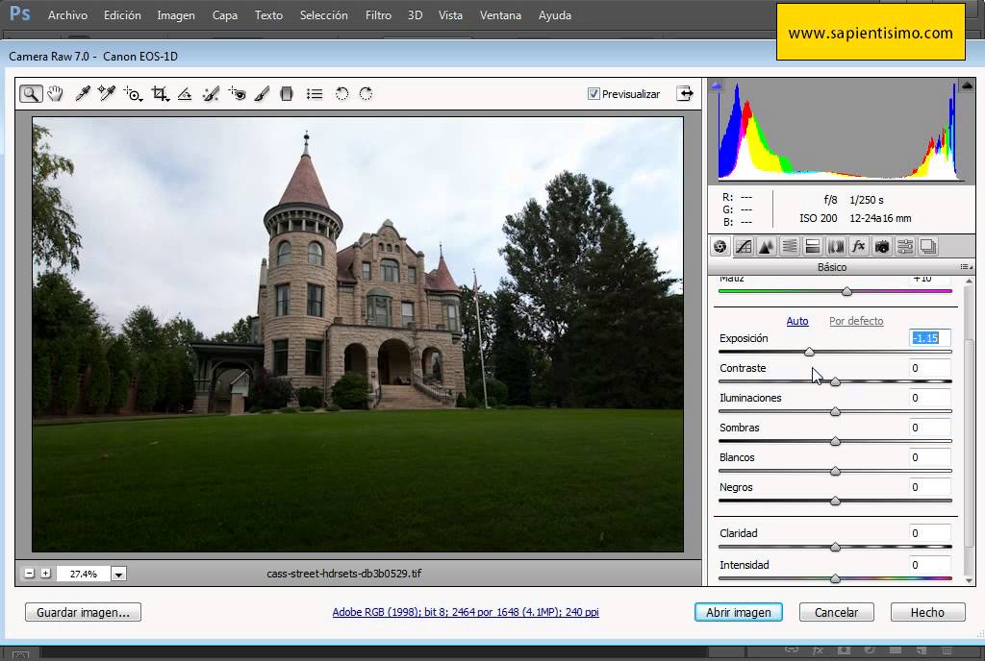The height and width of the screenshot is (661, 985).
Task: Select the Red Eye Removal tool
Action: [x=237, y=94]
